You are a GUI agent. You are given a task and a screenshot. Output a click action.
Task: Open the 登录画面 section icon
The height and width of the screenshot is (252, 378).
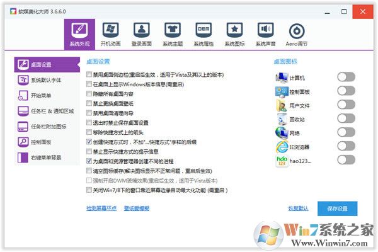tap(142, 30)
